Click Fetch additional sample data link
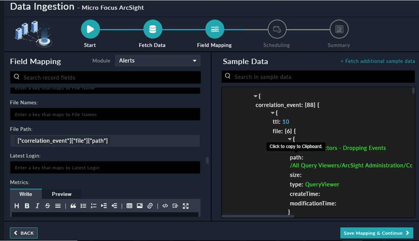Viewport: 419px width, 241px height. 377,61
